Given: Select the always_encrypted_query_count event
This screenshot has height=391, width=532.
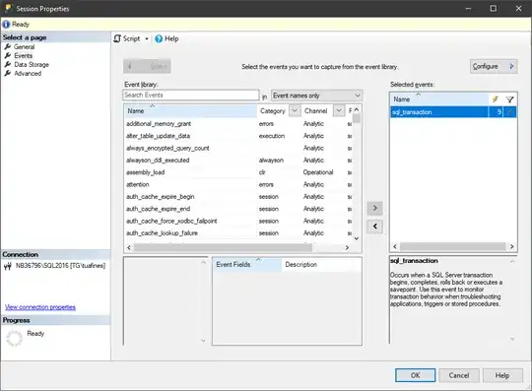Looking at the screenshot, I should coord(167,148).
